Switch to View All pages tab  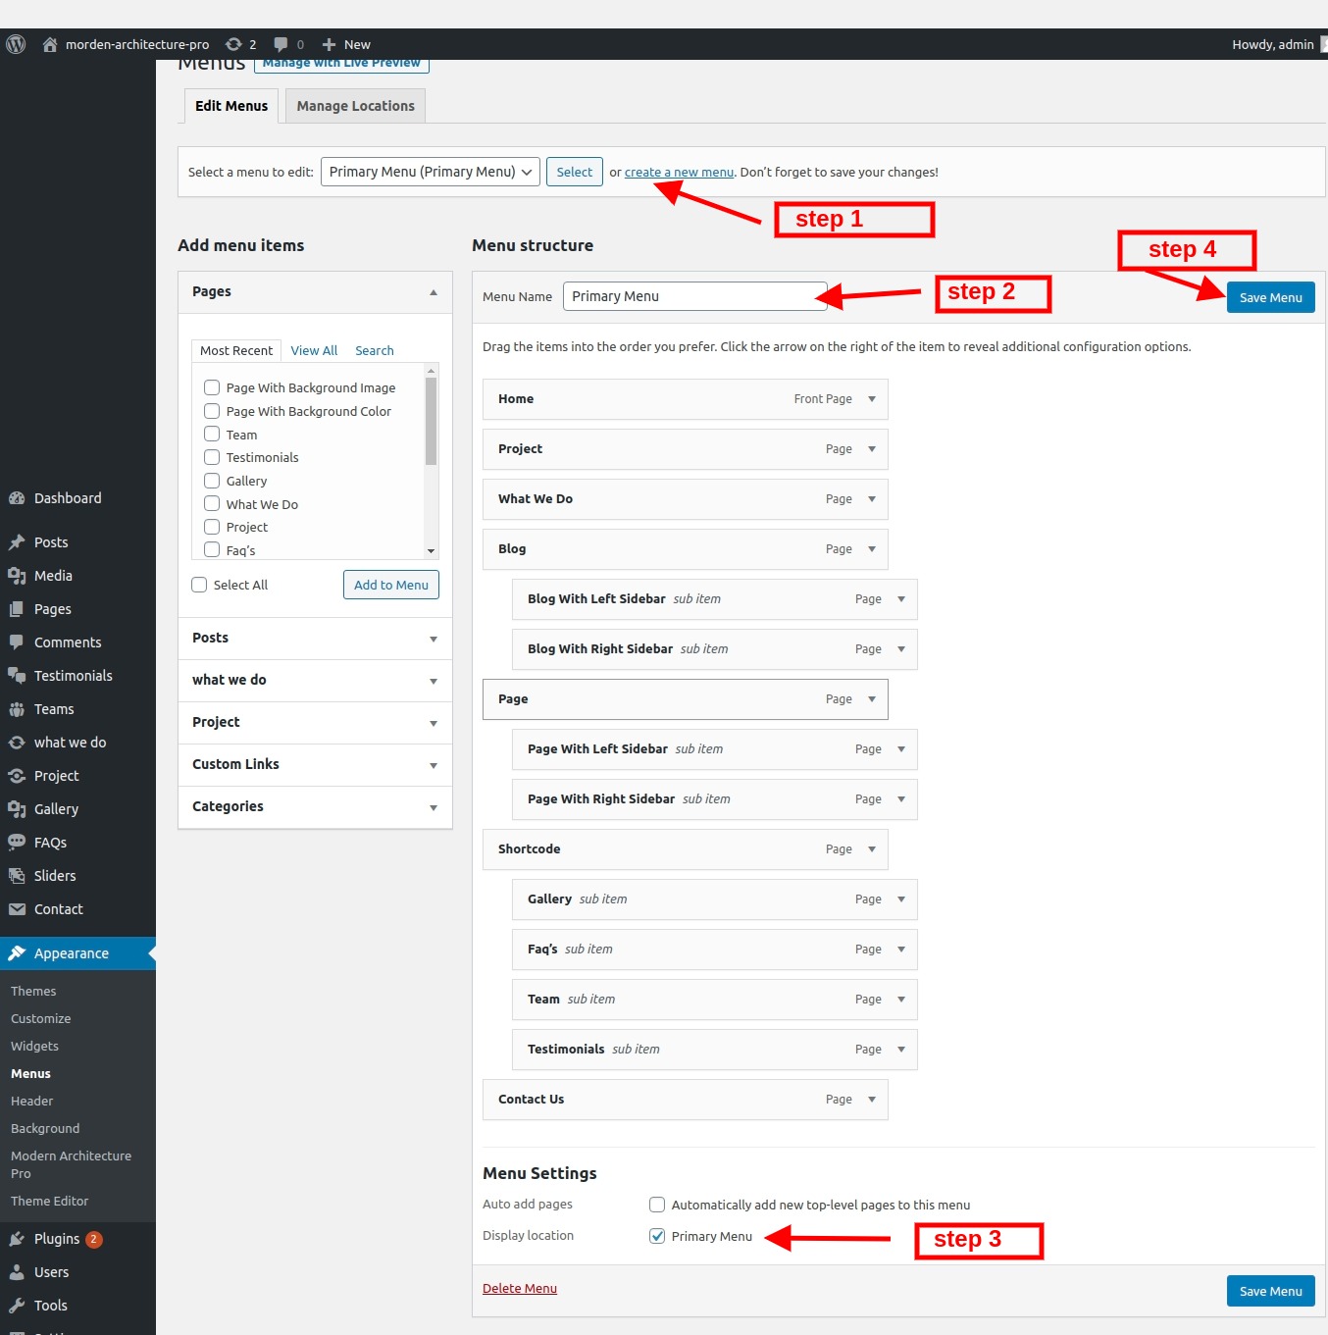coord(314,350)
